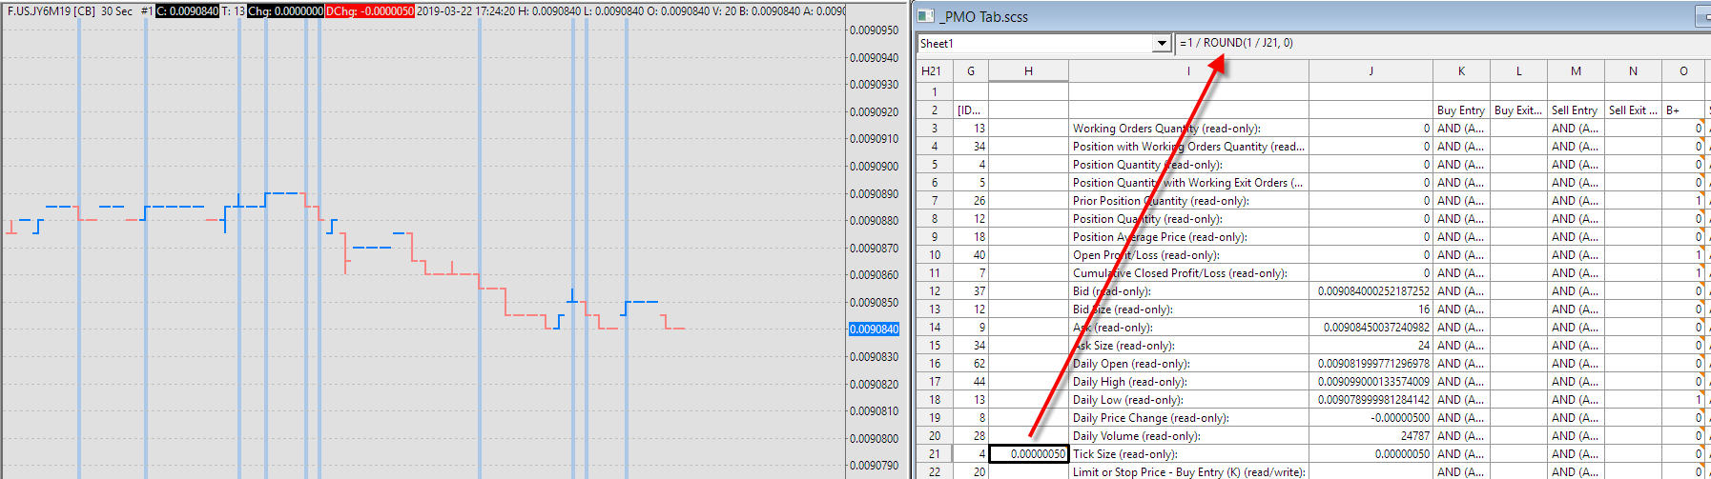Select column N header

click(x=1633, y=71)
